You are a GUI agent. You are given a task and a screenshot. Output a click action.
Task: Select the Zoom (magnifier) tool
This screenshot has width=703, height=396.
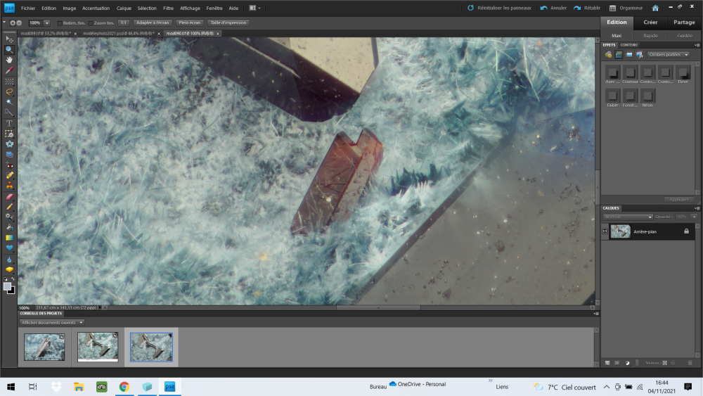pyautogui.click(x=10, y=50)
